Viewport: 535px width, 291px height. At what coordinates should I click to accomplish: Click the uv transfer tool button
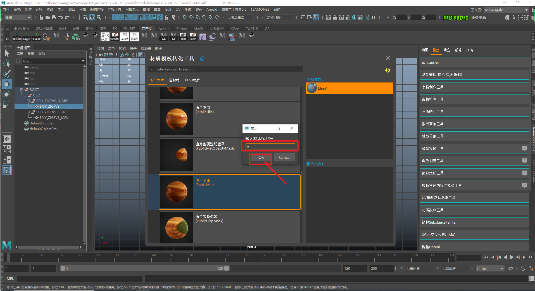point(474,63)
